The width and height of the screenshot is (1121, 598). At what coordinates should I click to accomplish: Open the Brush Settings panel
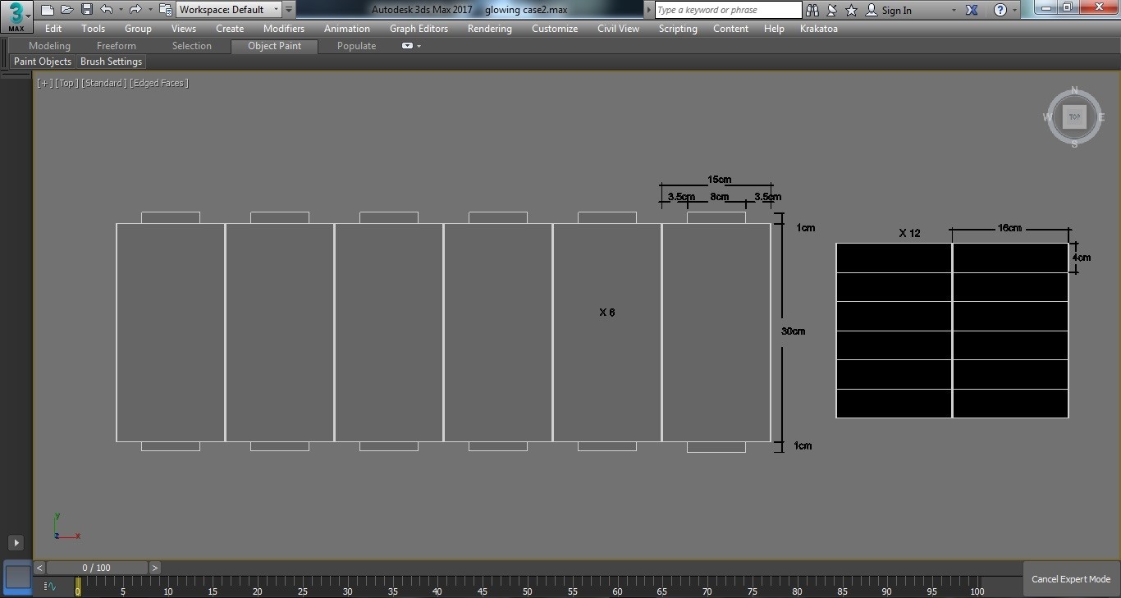pos(112,62)
